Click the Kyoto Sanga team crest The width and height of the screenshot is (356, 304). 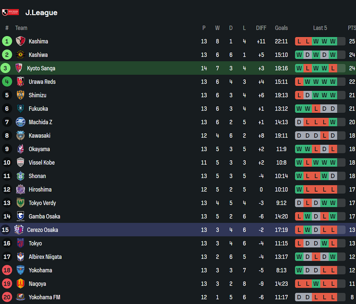(x=19, y=68)
